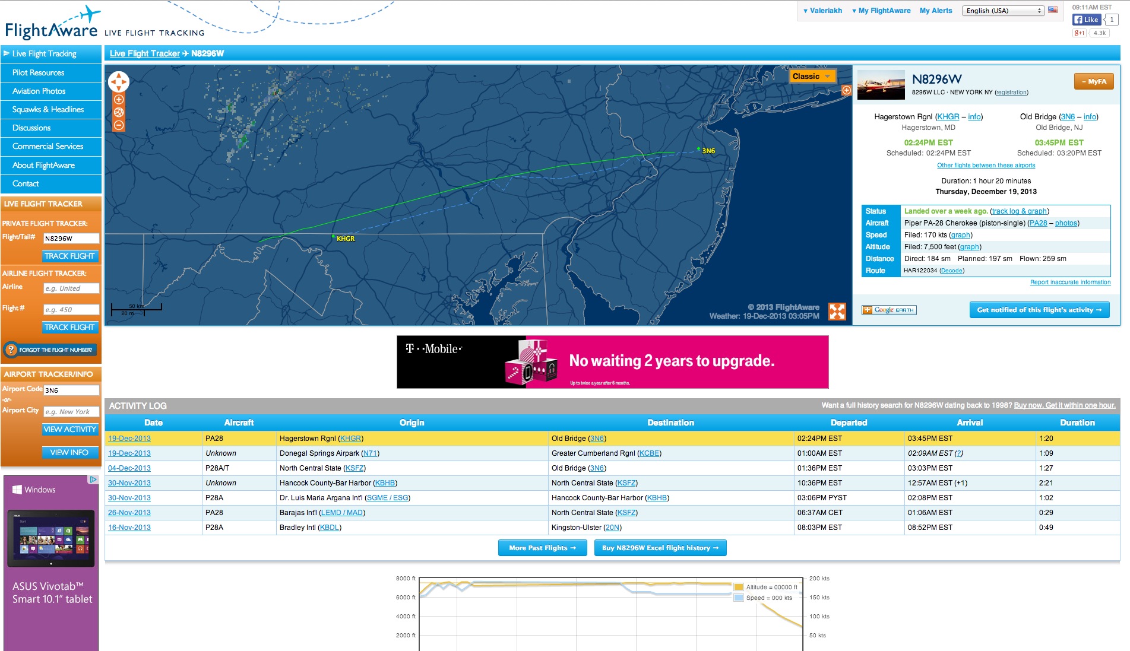Click the Google +1 button
Image resolution: width=1130 pixels, height=651 pixels.
[x=1079, y=33]
